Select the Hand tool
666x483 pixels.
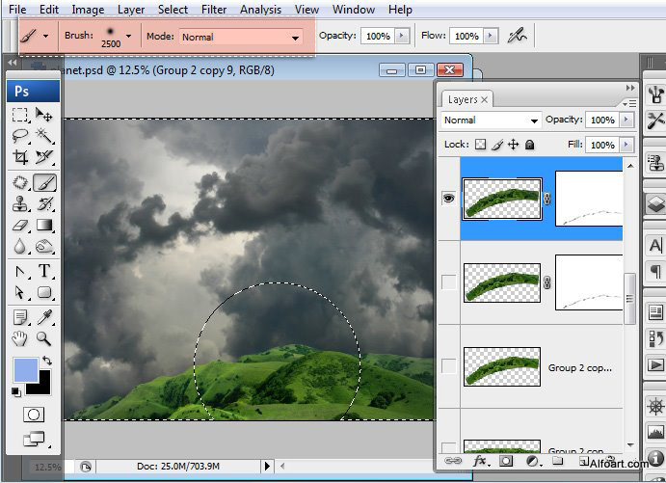tap(19, 337)
